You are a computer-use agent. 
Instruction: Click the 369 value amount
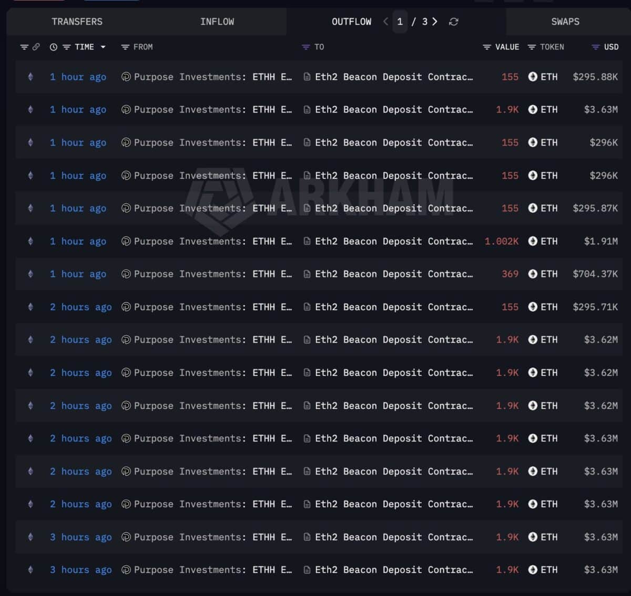coord(510,274)
